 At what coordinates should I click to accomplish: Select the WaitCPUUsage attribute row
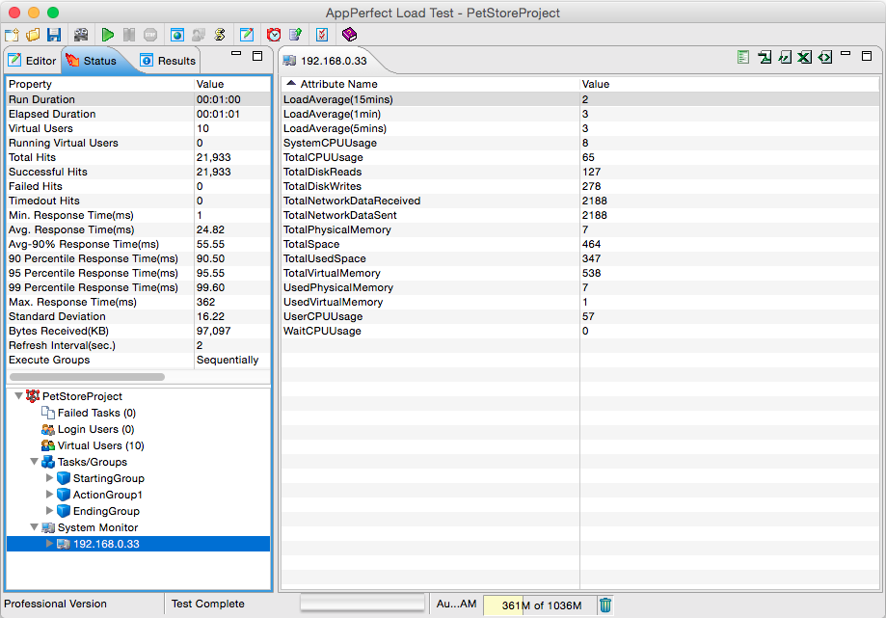pyautogui.click(x=580, y=331)
